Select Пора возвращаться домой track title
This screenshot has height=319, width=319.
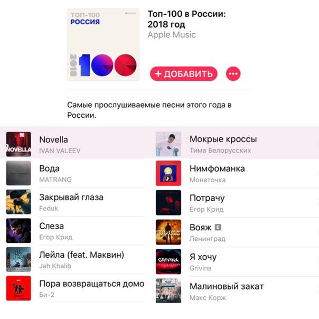pos(92,284)
